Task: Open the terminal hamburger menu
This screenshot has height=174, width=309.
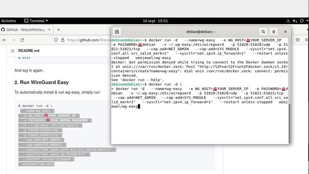Action: point(274,32)
